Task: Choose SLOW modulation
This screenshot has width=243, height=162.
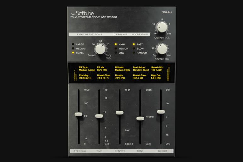Action: 134,48
